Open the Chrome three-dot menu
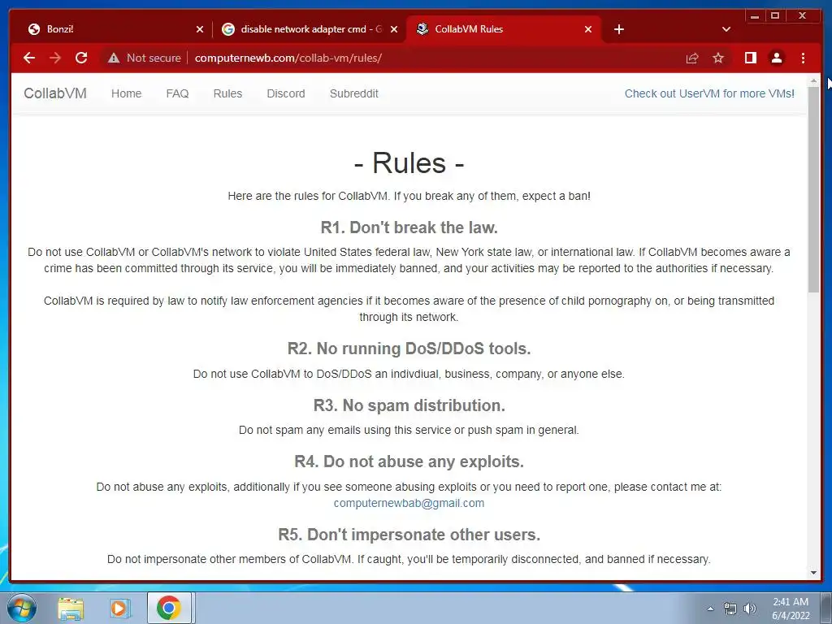Viewport: 832px width, 624px height. [803, 58]
